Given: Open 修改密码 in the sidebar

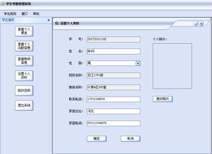Looking at the screenshot, I should 24,91.
